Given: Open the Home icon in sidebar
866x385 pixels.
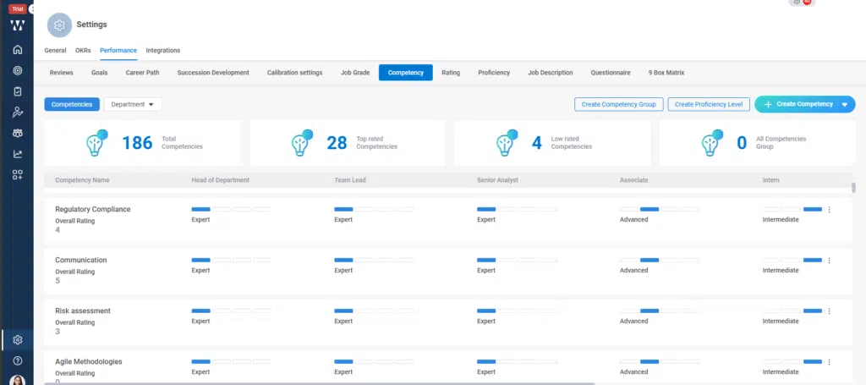Looking at the screenshot, I should point(17,49).
